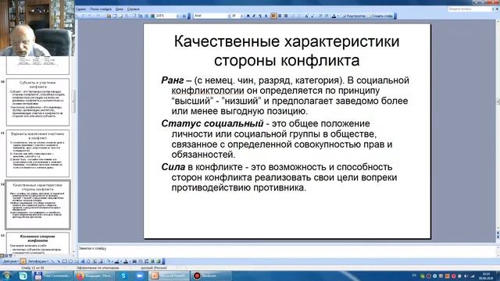Click the help question search field
The width and height of the screenshot is (500, 281).
point(470,9)
